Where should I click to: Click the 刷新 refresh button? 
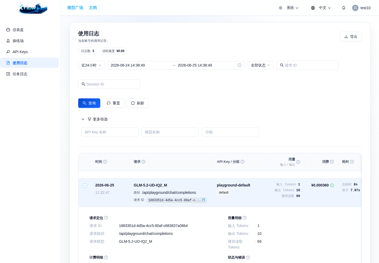138,103
